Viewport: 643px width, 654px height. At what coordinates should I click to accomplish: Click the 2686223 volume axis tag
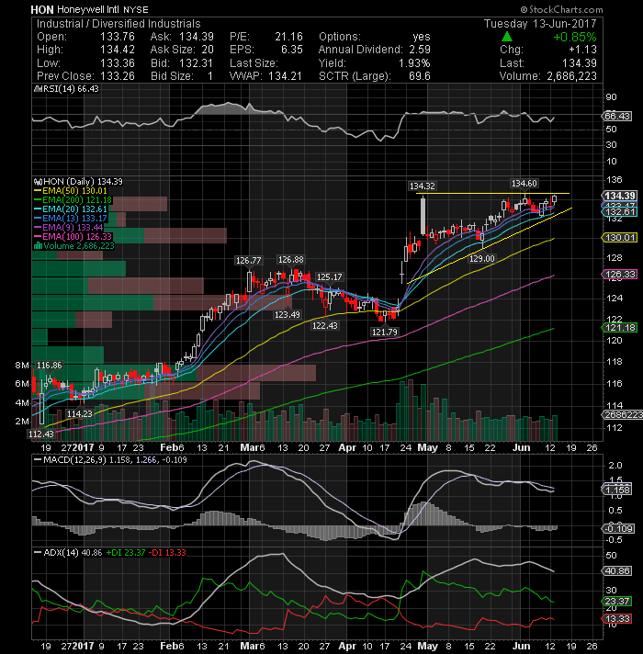[622, 414]
